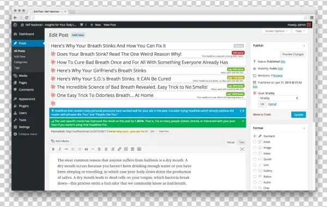Click Preview Changes
The height and width of the screenshot is (207, 327).
click(x=293, y=54)
